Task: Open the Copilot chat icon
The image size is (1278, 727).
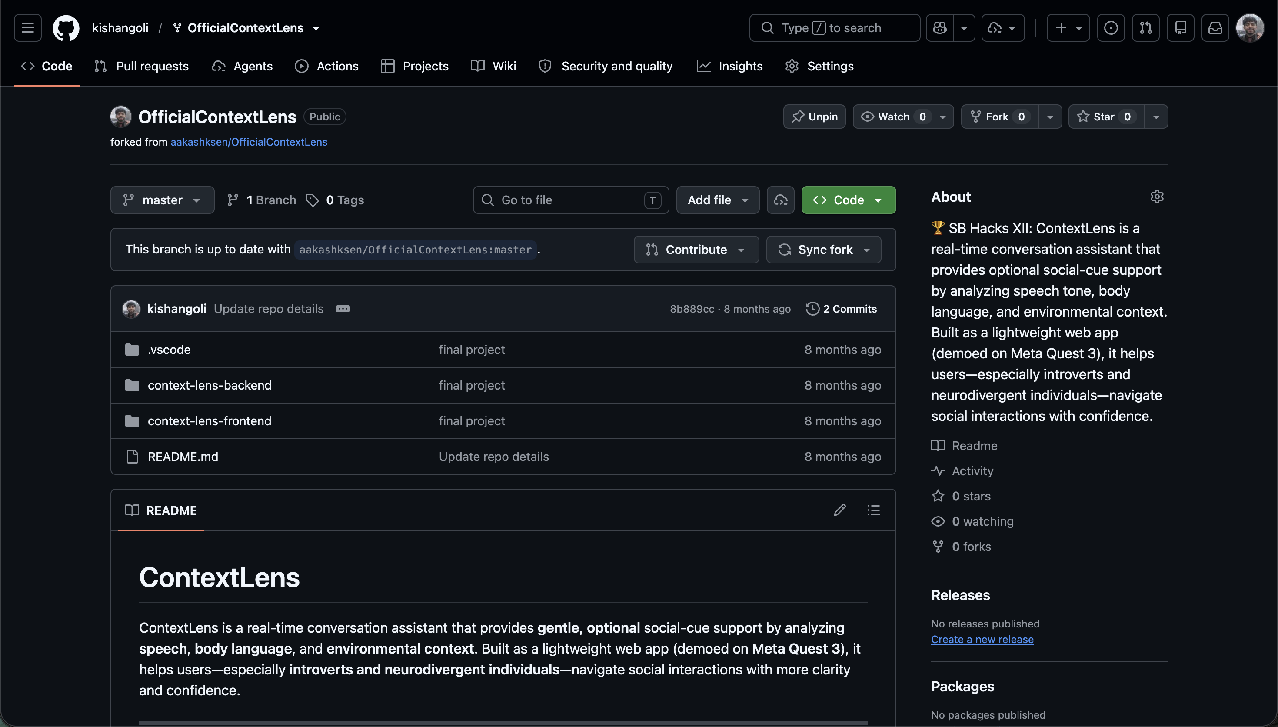Action: coord(940,28)
